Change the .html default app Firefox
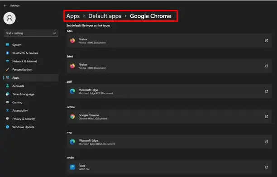Screen dimensions: 277x177 169,66
